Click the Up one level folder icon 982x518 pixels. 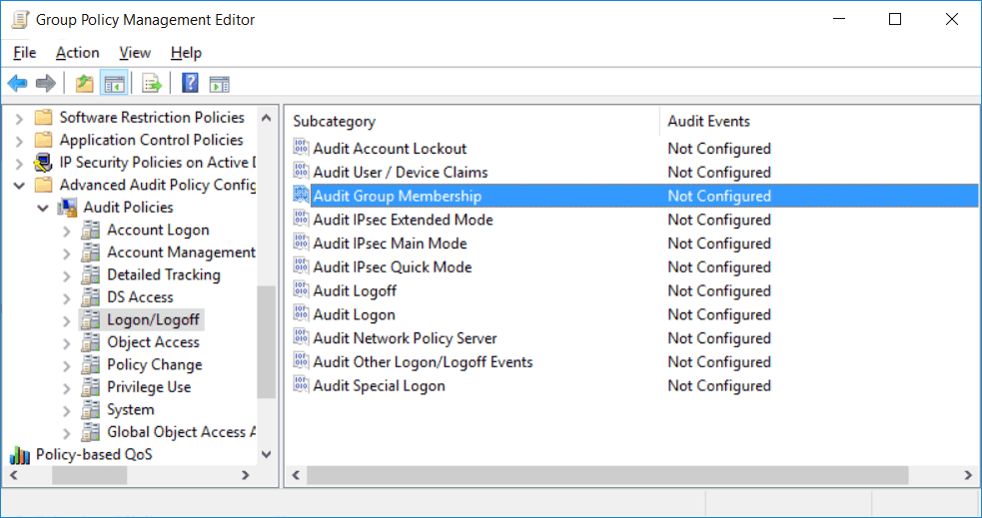[85, 83]
